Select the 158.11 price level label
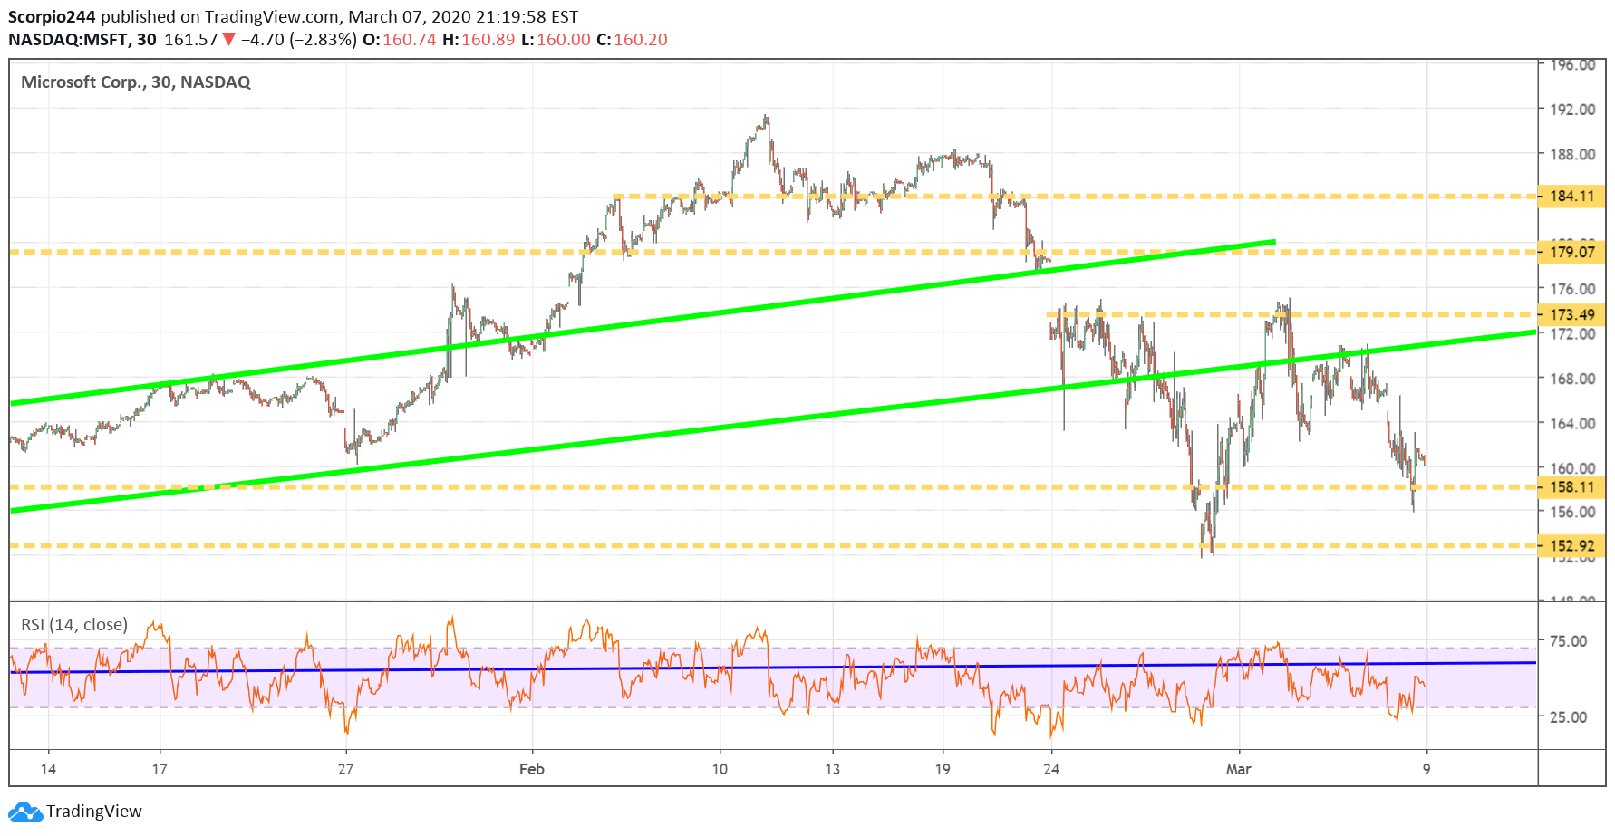1615x836 pixels. (1571, 487)
